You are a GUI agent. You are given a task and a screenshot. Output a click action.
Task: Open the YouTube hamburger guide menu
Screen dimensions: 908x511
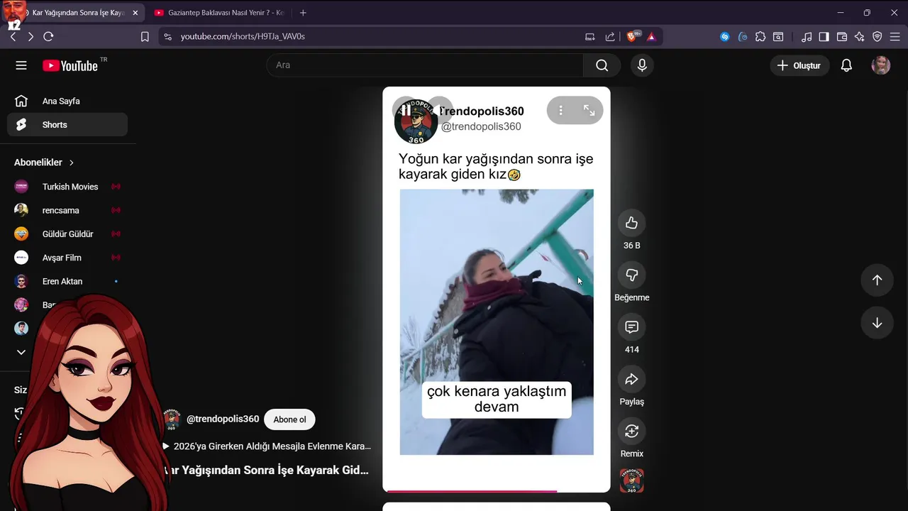(x=21, y=65)
